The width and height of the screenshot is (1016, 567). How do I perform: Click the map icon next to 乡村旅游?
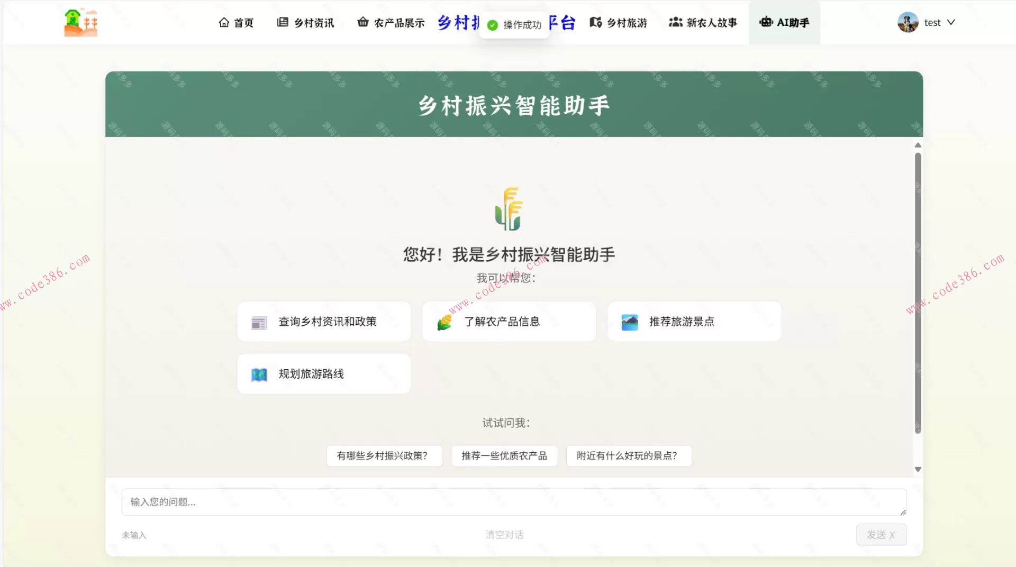(595, 22)
